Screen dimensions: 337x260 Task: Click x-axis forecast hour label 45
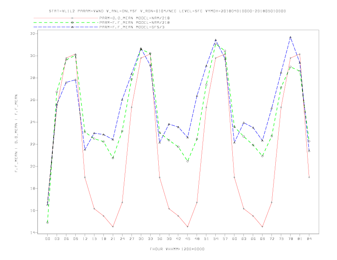[x=188, y=239]
